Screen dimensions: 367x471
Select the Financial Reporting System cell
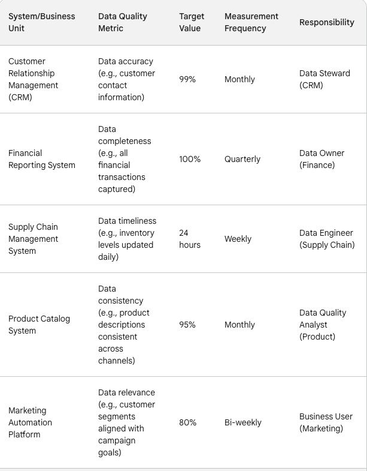coord(42,159)
